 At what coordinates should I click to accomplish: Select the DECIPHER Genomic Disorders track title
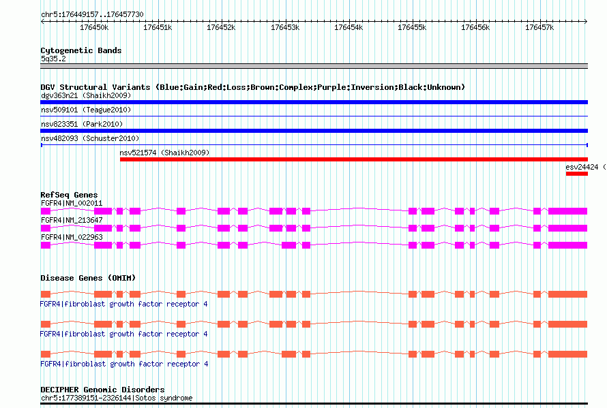(102, 390)
